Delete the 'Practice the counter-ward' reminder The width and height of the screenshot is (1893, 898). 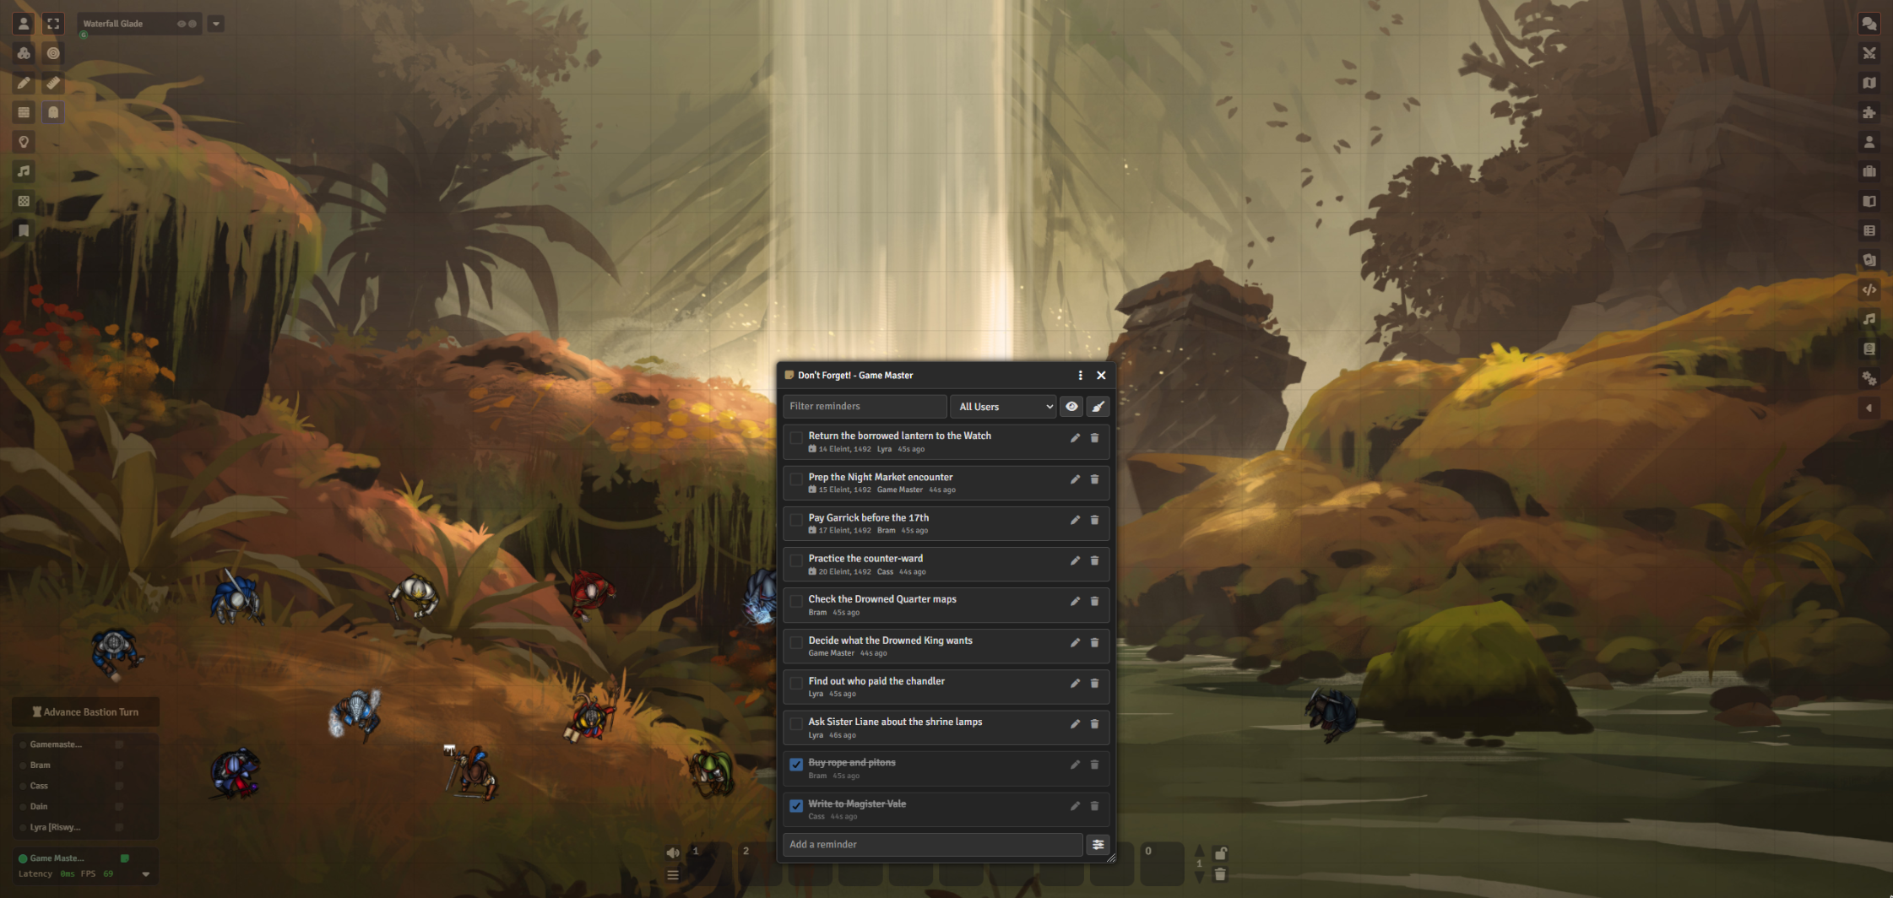click(x=1094, y=560)
